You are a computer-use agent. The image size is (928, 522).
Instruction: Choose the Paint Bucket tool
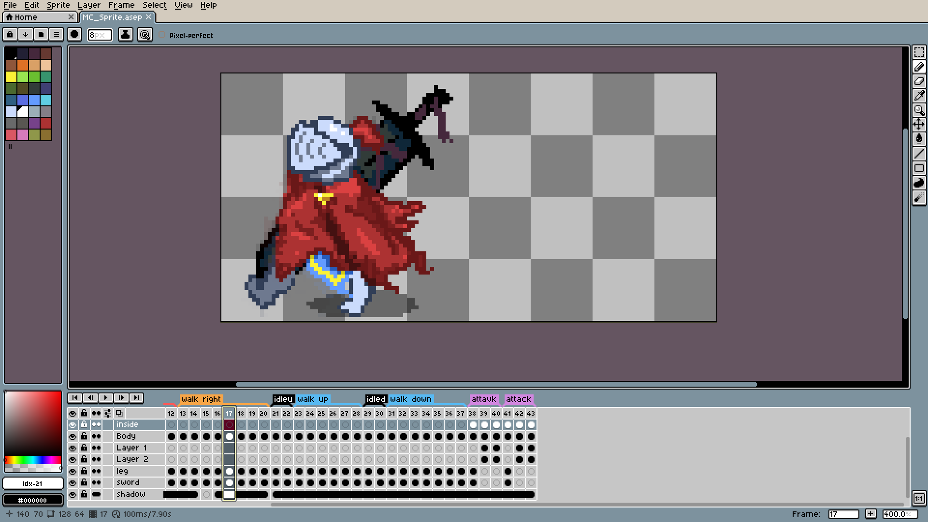(919, 139)
